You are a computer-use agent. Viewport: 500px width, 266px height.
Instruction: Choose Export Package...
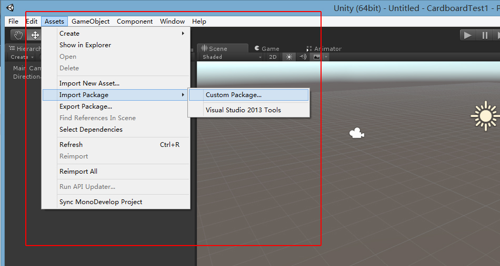coord(116,106)
